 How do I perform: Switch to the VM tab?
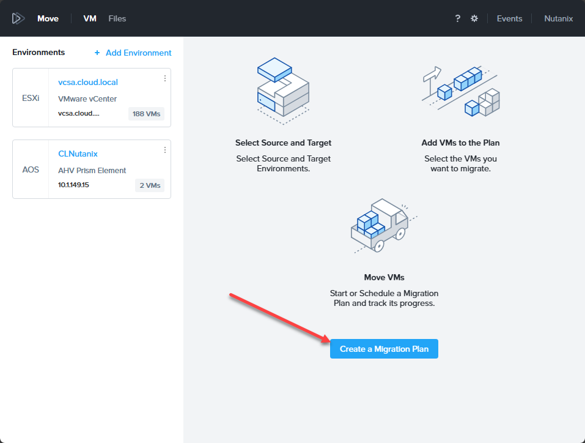click(x=90, y=18)
